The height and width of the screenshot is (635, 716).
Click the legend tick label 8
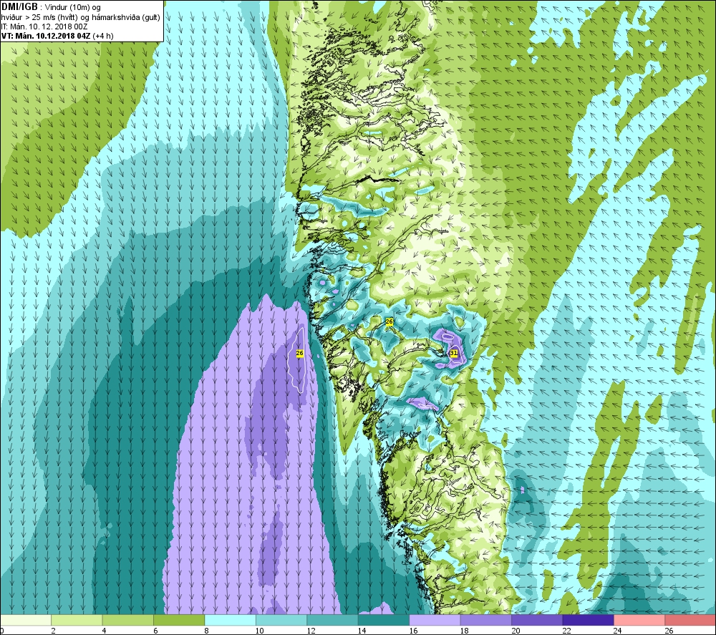coord(207,631)
